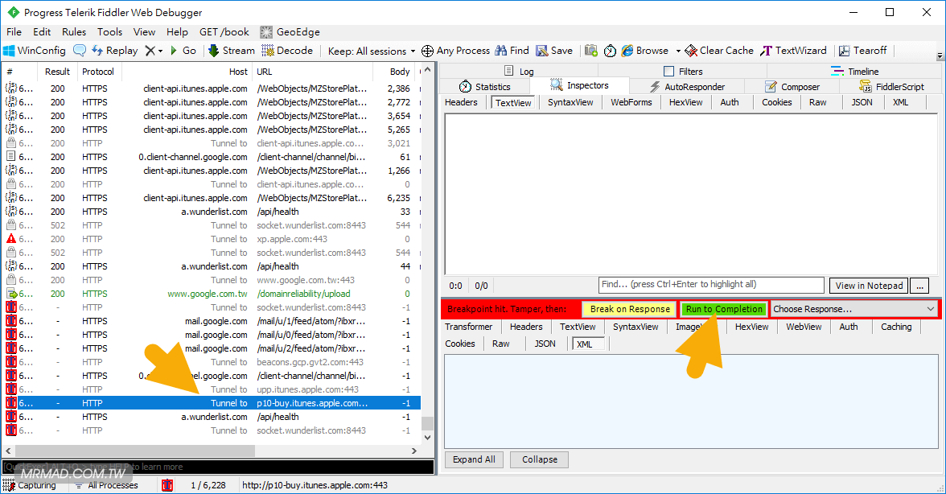Screen dimensions: 946x494
Task: Click the Break on Response button
Action: (x=630, y=309)
